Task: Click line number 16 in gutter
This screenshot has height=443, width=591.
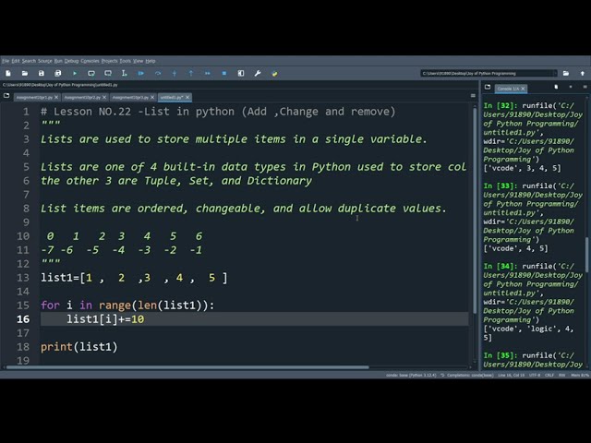Action: tap(23, 319)
